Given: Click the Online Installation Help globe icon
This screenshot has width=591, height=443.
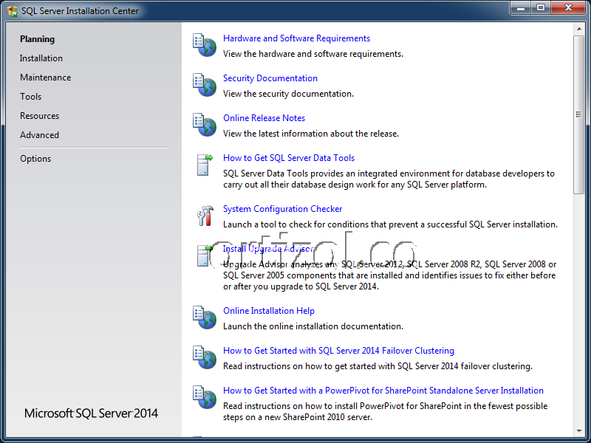Looking at the screenshot, I should [205, 317].
